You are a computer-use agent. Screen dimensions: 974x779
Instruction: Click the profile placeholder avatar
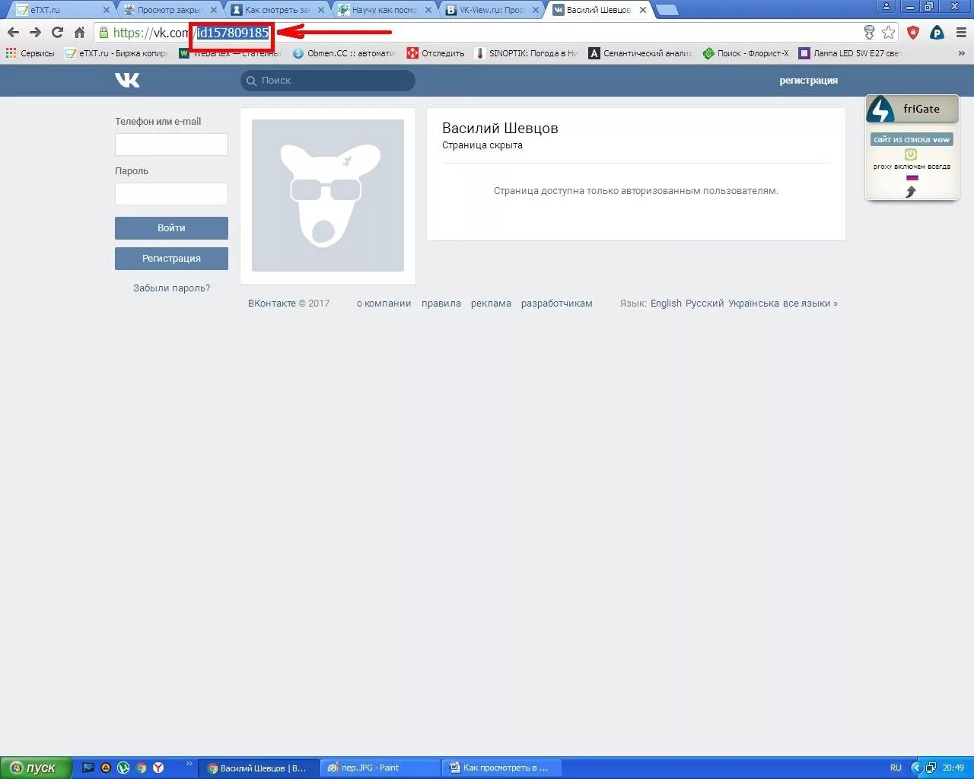328,196
